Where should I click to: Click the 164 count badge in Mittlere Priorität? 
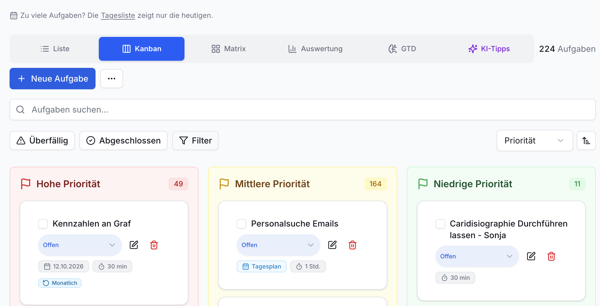376,184
